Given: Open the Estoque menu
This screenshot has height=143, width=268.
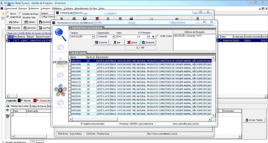Looking at the screenshot, I should point(23,8).
